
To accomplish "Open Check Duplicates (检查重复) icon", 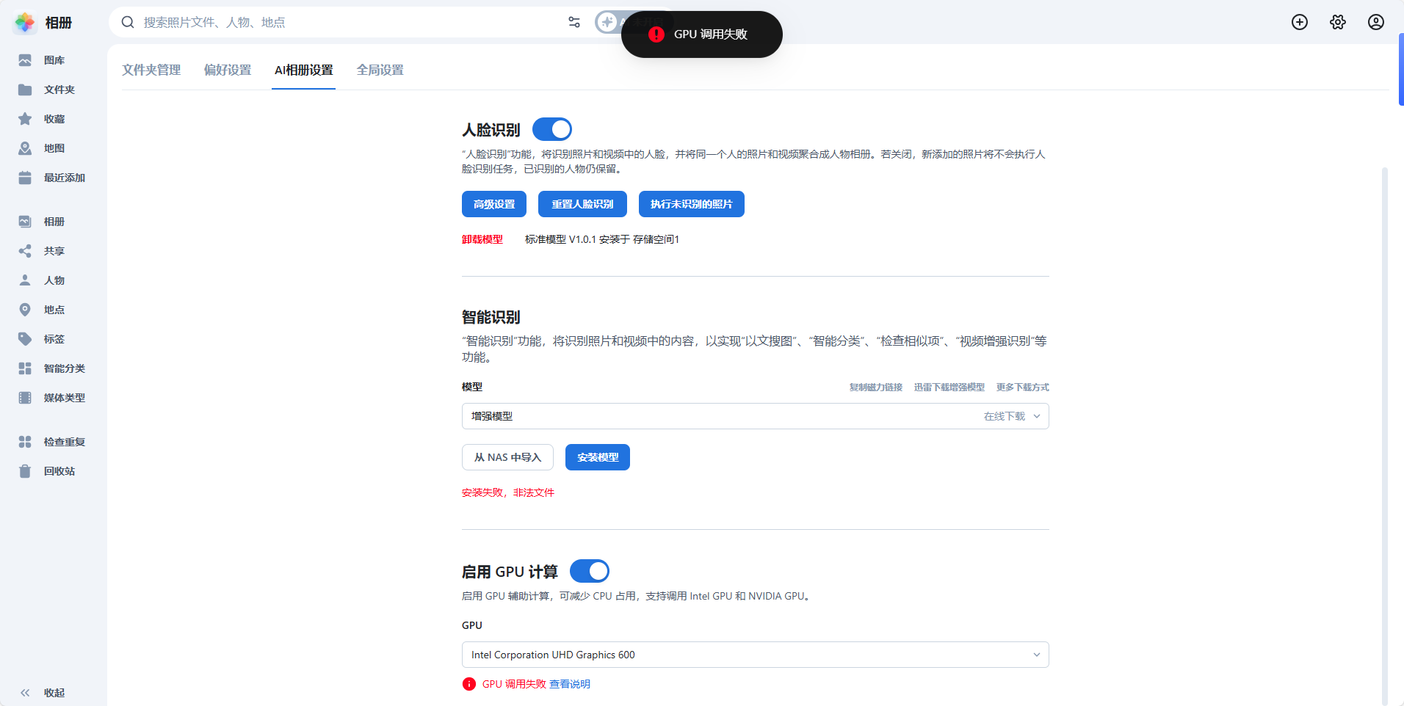I will click(x=25, y=442).
